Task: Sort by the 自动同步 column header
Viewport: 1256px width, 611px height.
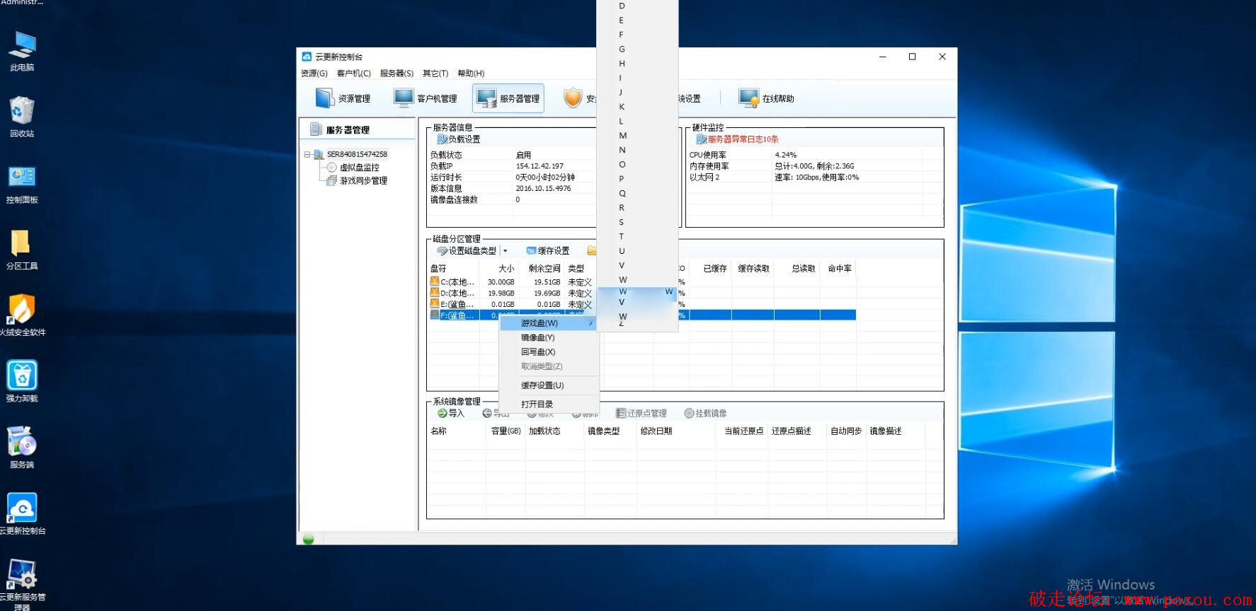Action: point(846,431)
